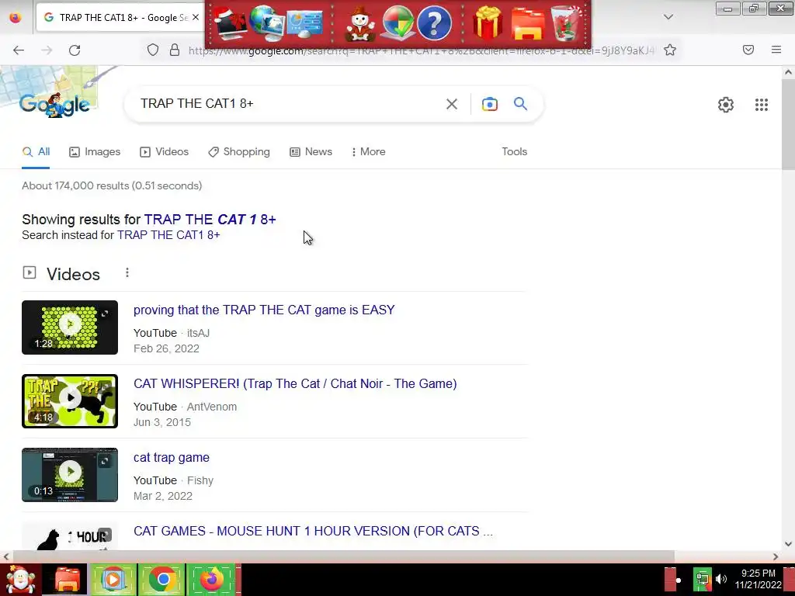Switch to Videos results tab
The width and height of the screenshot is (795, 596).
(165, 152)
